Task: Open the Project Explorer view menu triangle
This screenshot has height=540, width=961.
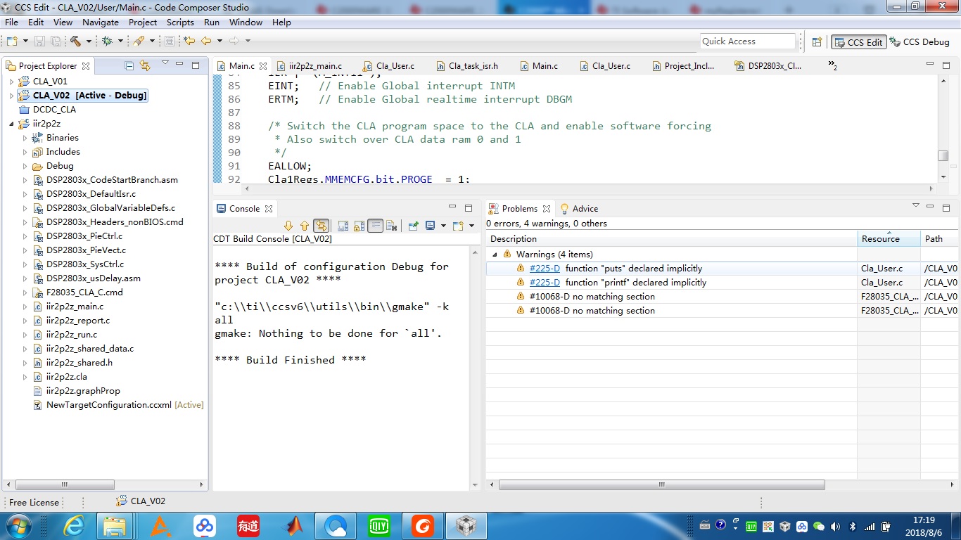Action: pyautogui.click(x=165, y=63)
